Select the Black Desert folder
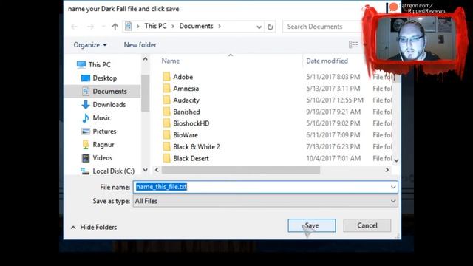The height and width of the screenshot is (266, 473). pyautogui.click(x=191, y=158)
